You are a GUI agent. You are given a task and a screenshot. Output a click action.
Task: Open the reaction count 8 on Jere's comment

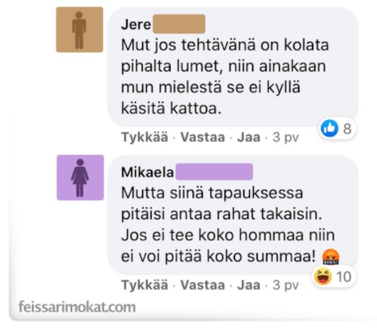347,129
